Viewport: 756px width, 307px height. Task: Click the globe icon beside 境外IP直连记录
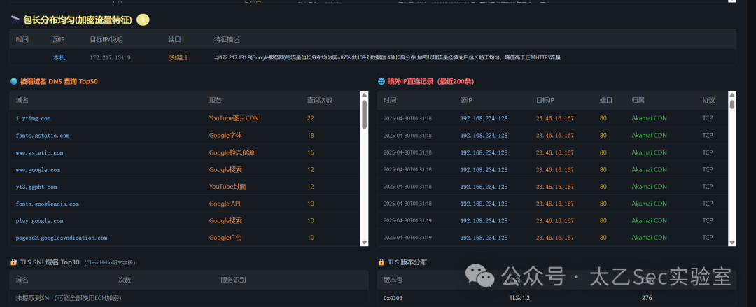pos(381,81)
